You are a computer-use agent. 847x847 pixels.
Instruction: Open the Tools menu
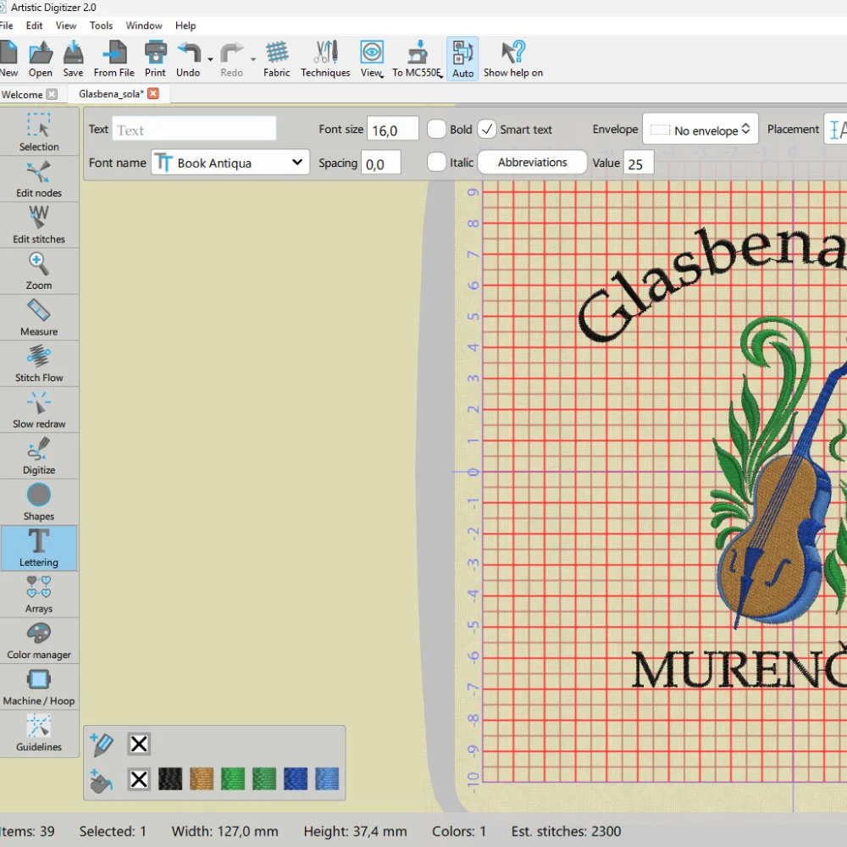(x=101, y=25)
